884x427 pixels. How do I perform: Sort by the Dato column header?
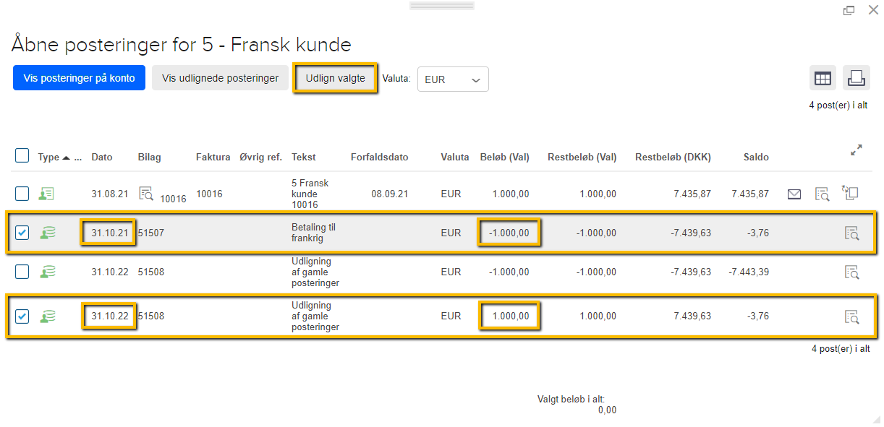click(102, 157)
